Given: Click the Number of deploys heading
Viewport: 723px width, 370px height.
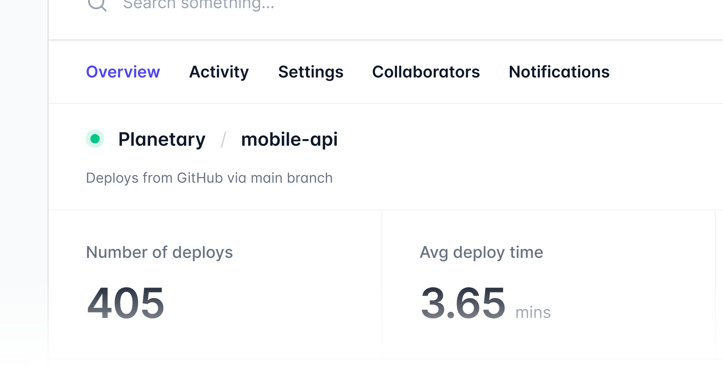Looking at the screenshot, I should 160,252.
